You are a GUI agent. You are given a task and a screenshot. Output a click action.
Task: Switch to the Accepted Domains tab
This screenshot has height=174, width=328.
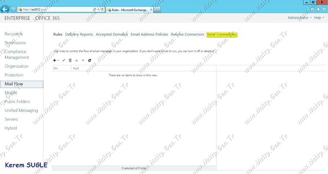tap(112, 35)
